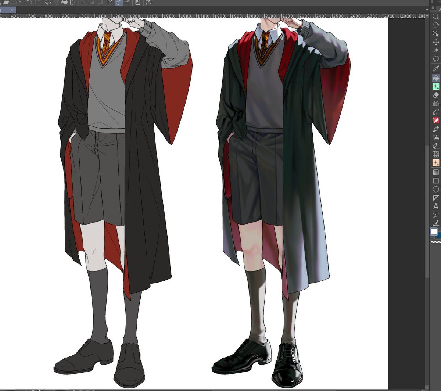The width and height of the screenshot is (441, 391).
Task: Select the Pen nib tool
Action: pos(436,129)
